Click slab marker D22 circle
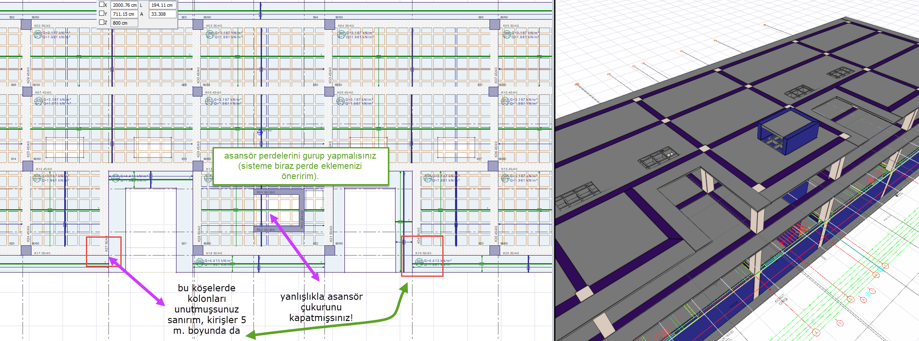This screenshot has height=341, width=919. click(200, 262)
